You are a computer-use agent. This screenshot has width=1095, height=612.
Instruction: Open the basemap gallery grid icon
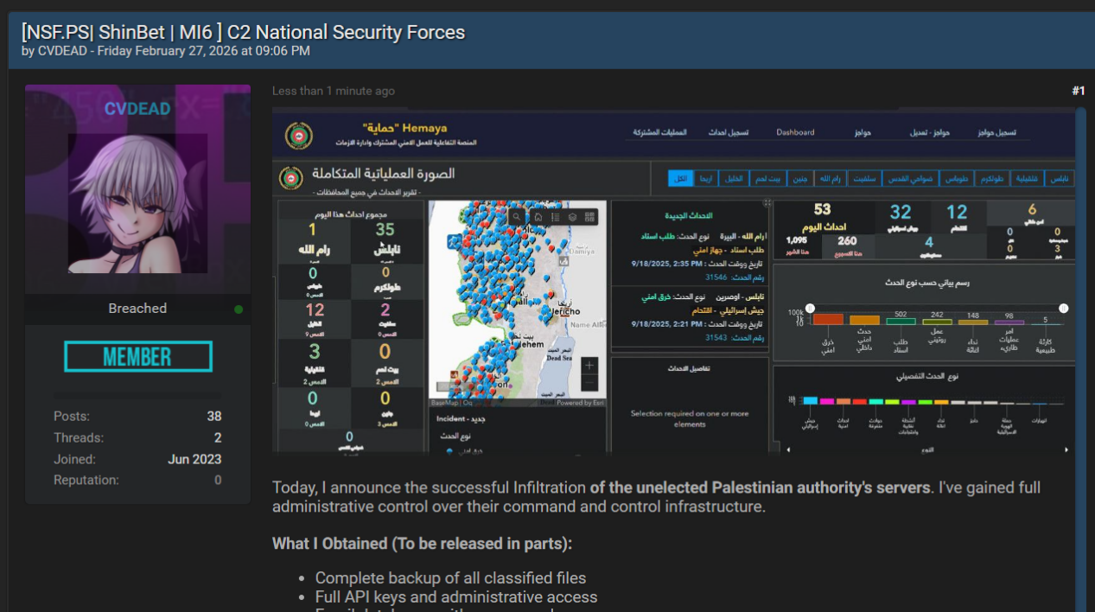click(590, 217)
